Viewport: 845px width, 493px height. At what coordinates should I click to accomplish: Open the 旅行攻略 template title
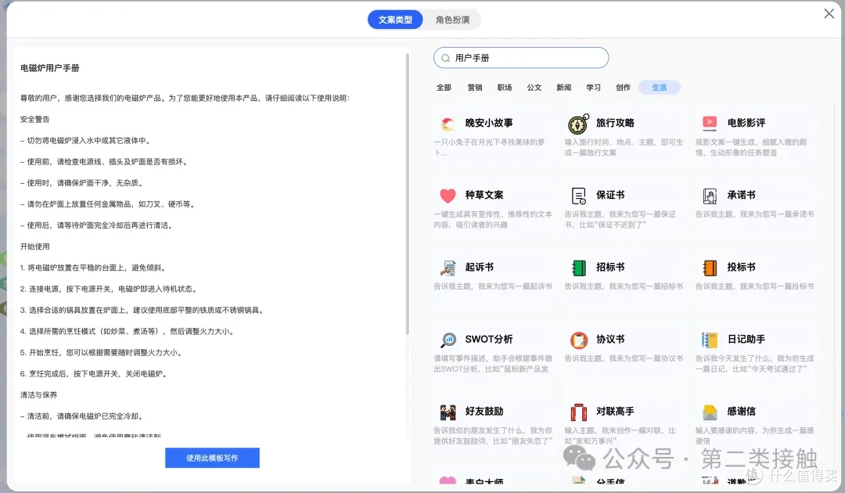[x=615, y=123]
